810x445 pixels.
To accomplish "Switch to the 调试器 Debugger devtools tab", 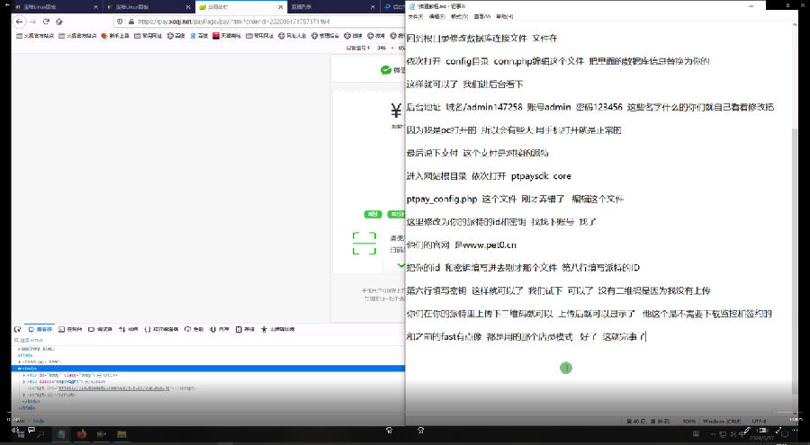I will [101, 329].
